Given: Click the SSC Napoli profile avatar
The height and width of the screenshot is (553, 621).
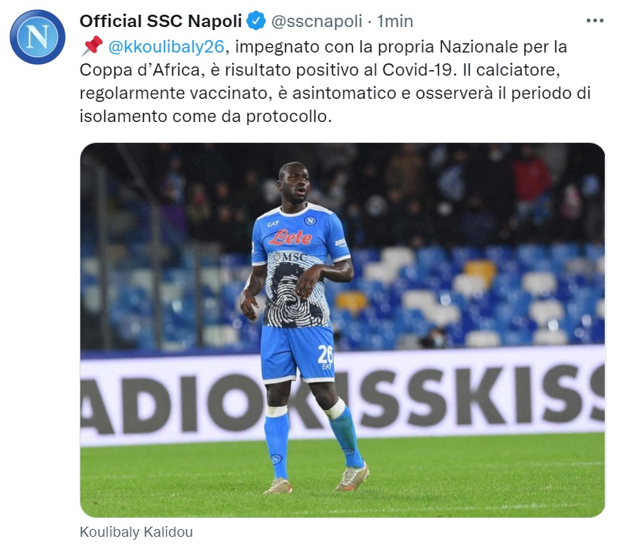Looking at the screenshot, I should click(x=38, y=37).
